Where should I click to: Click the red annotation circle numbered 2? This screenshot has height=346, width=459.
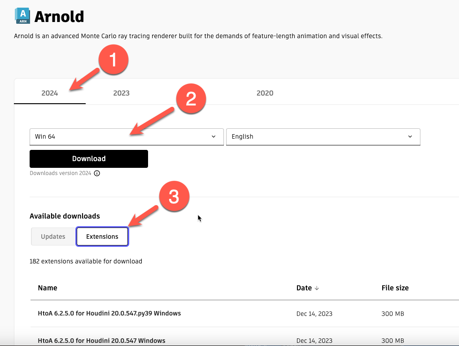pyautogui.click(x=191, y=99)
